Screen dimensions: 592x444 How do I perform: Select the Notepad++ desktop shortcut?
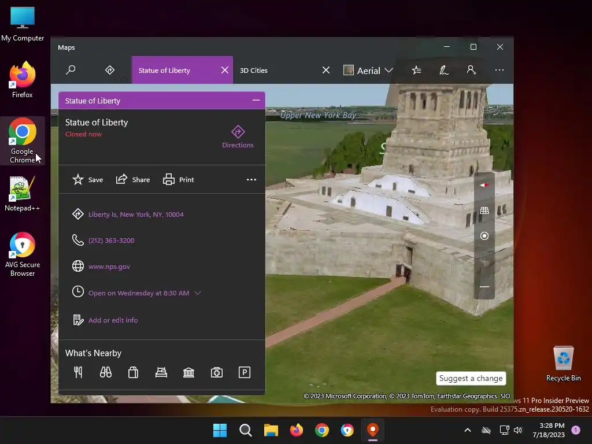click(x=23, y=194)
